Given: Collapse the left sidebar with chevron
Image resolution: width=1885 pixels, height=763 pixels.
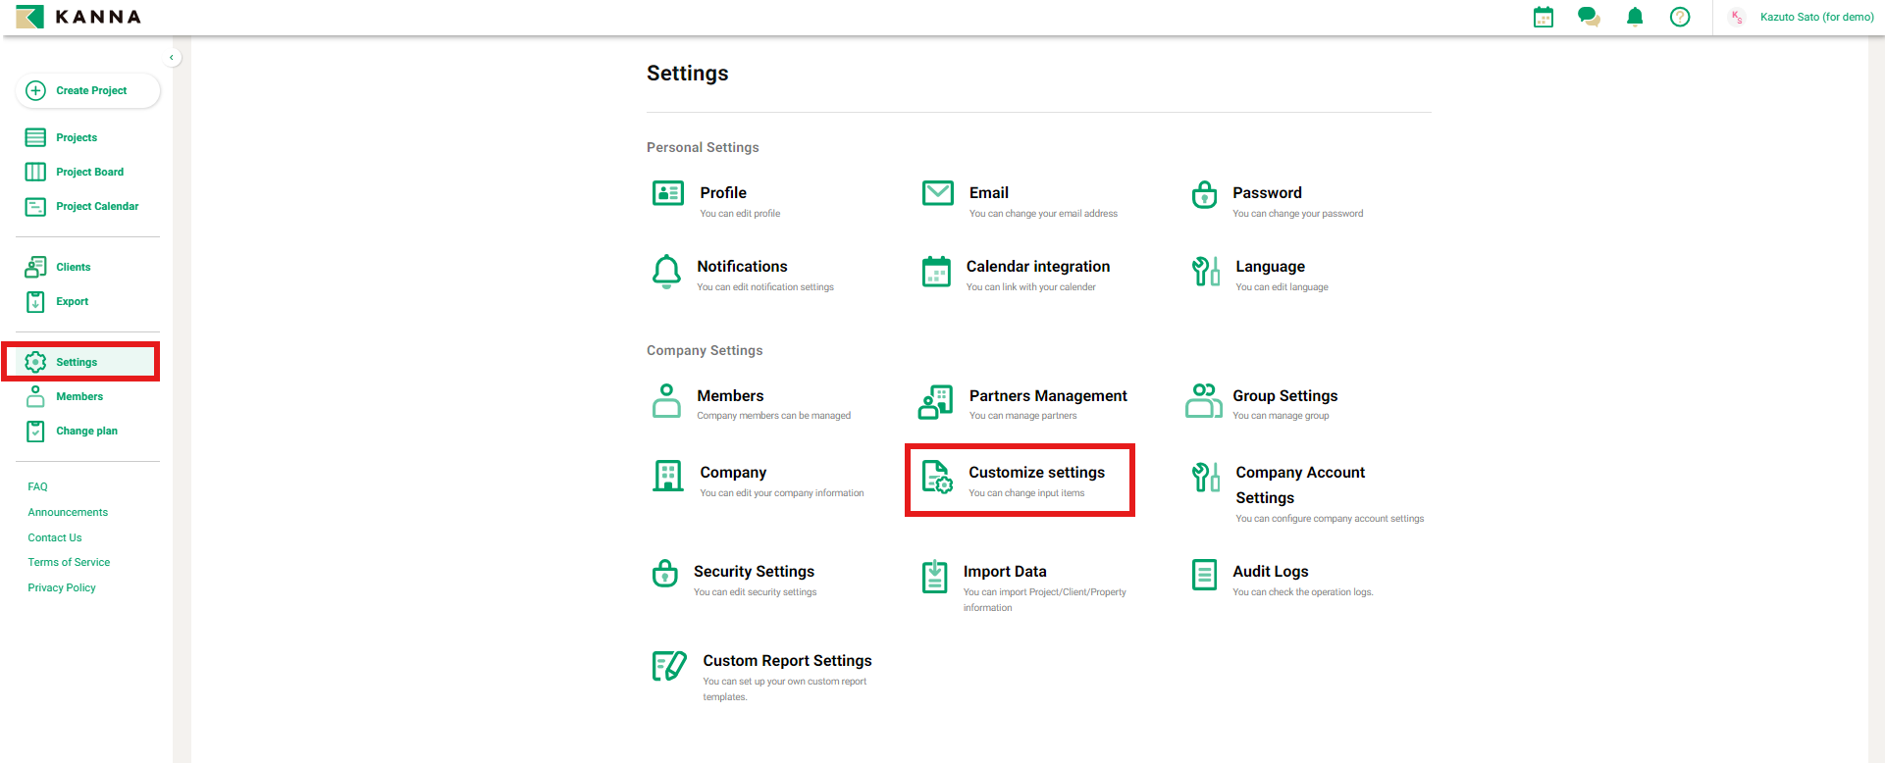Looking at the screenshot, I should 172,58.
